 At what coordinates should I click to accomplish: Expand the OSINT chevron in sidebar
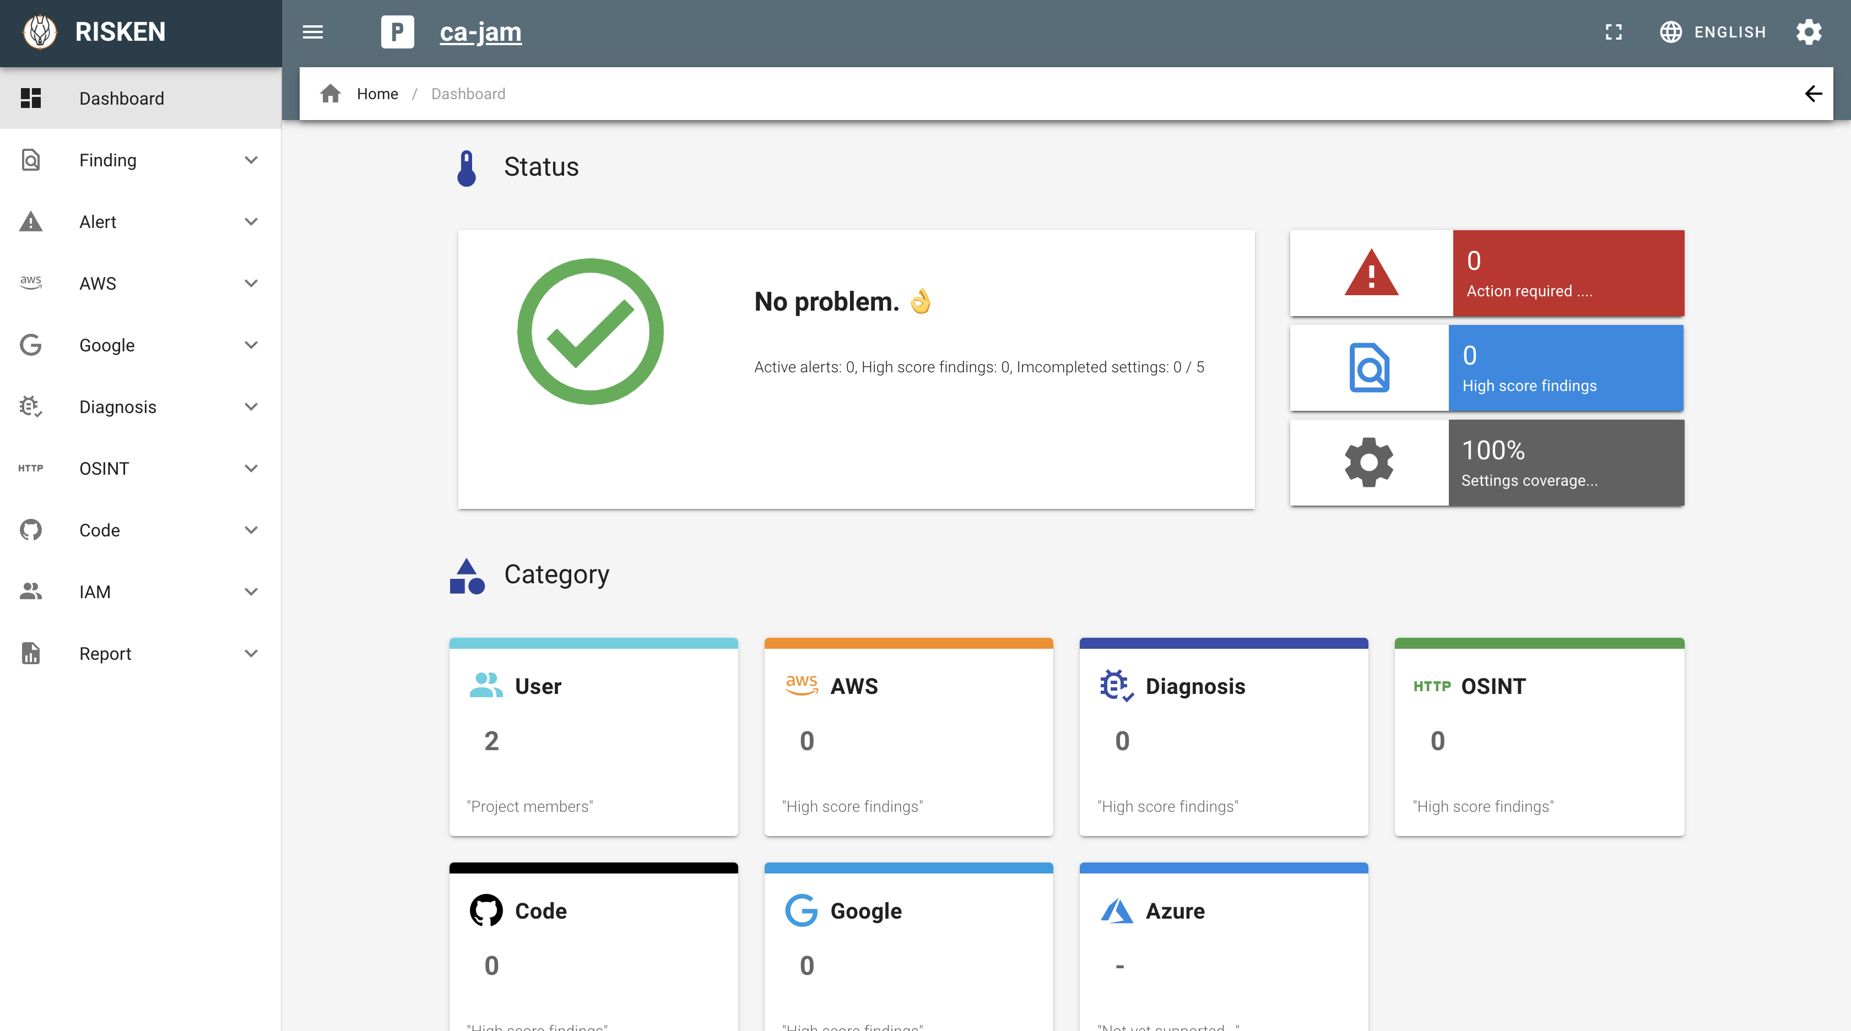click(251, 469)
